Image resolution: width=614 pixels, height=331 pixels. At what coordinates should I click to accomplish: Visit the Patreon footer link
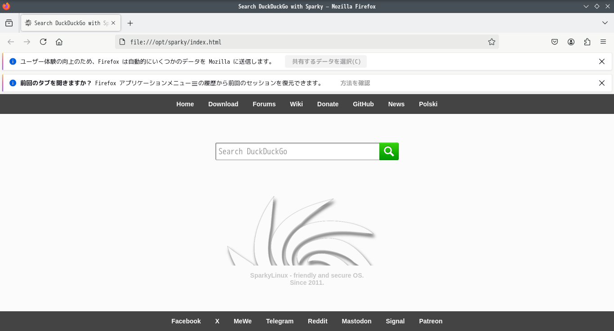(431, 321)
